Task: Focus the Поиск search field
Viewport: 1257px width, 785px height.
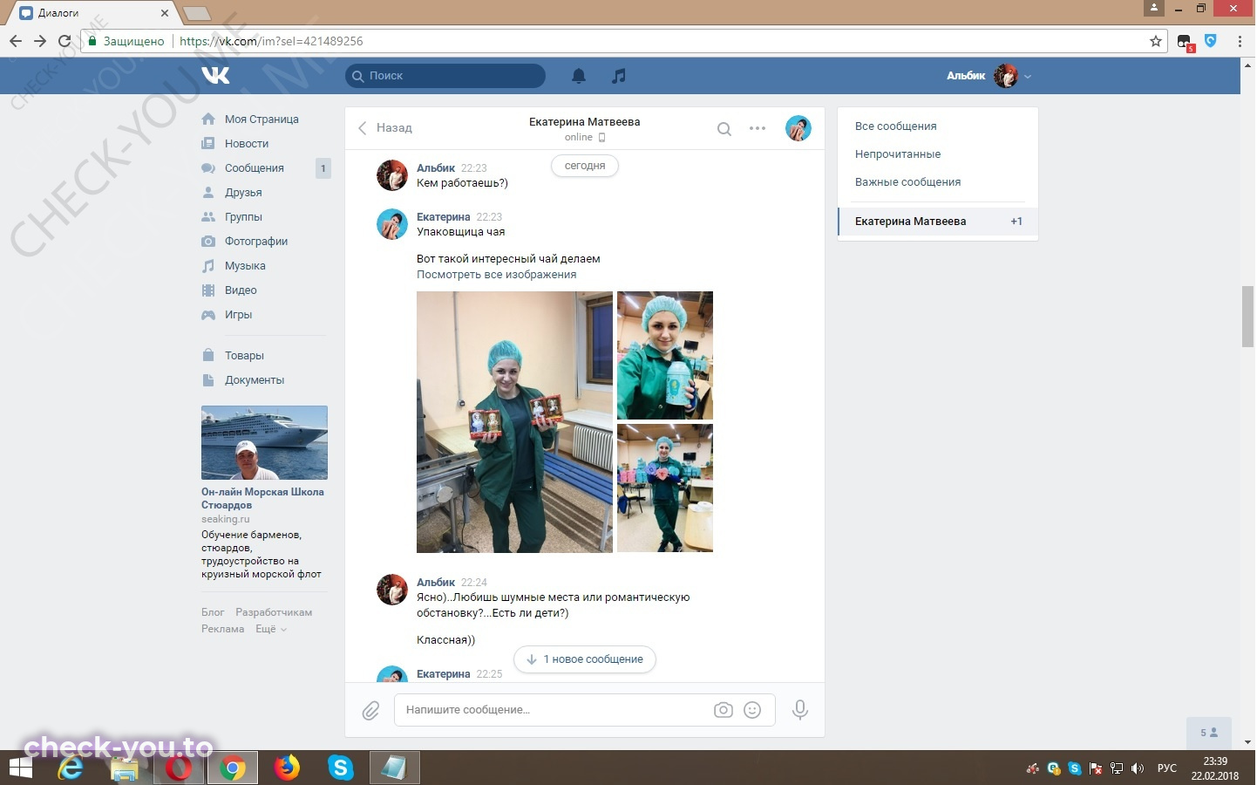Action: [445, 76]
